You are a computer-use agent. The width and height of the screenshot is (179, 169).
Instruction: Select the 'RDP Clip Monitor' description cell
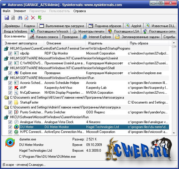[56, 53]
